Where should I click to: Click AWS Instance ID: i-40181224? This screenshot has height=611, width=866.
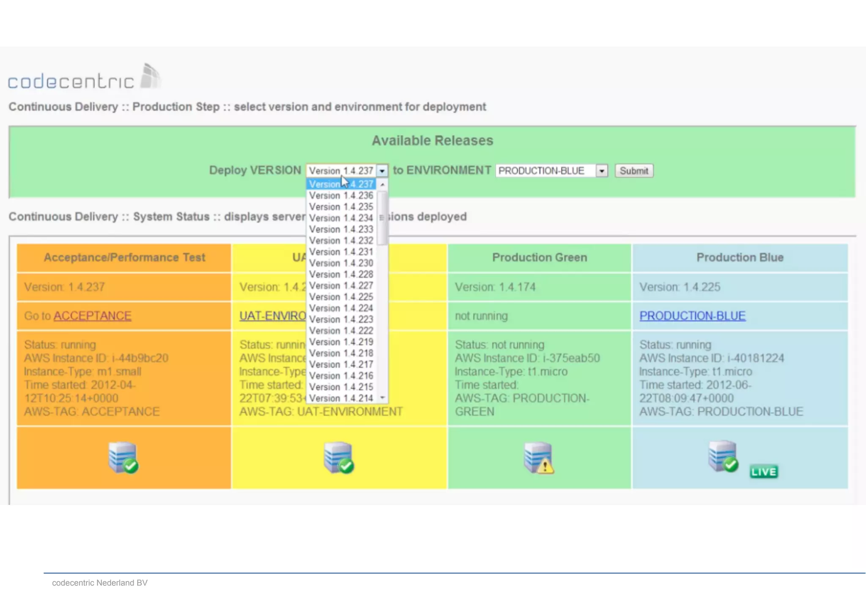pyautogui.click(x=712, y=358)
